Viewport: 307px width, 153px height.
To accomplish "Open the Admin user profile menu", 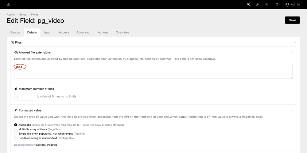I will coord(292,5).
